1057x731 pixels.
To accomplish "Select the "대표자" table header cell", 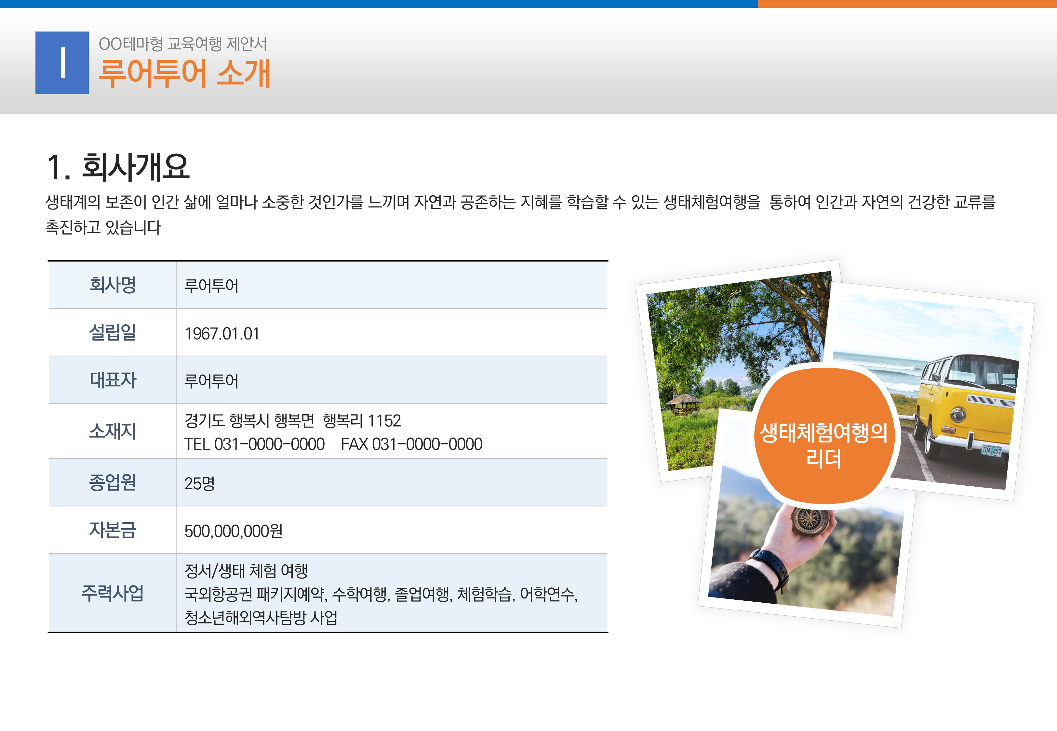I will click(112, 380).
